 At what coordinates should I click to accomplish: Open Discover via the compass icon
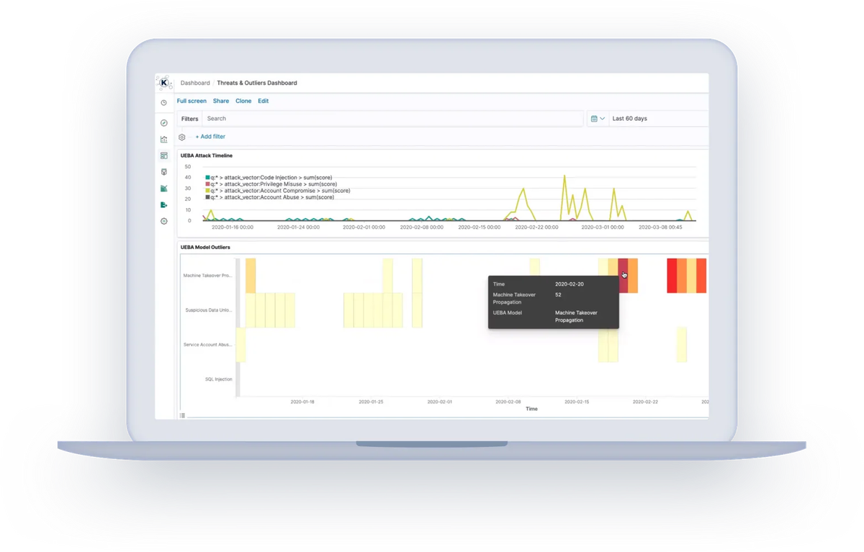tap(164, 123)
